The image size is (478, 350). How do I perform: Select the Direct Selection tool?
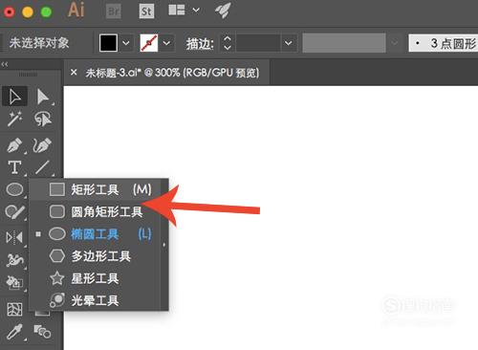(x=42, y=97)
